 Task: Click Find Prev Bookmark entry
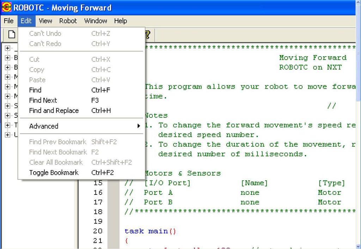(x=81, y=142)
